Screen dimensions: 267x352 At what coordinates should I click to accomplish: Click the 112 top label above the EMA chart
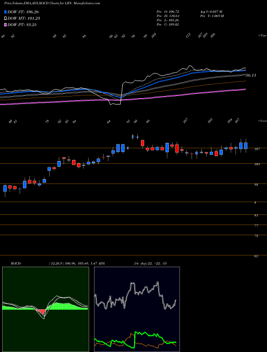pyautogui.click(x=189, y=35)
